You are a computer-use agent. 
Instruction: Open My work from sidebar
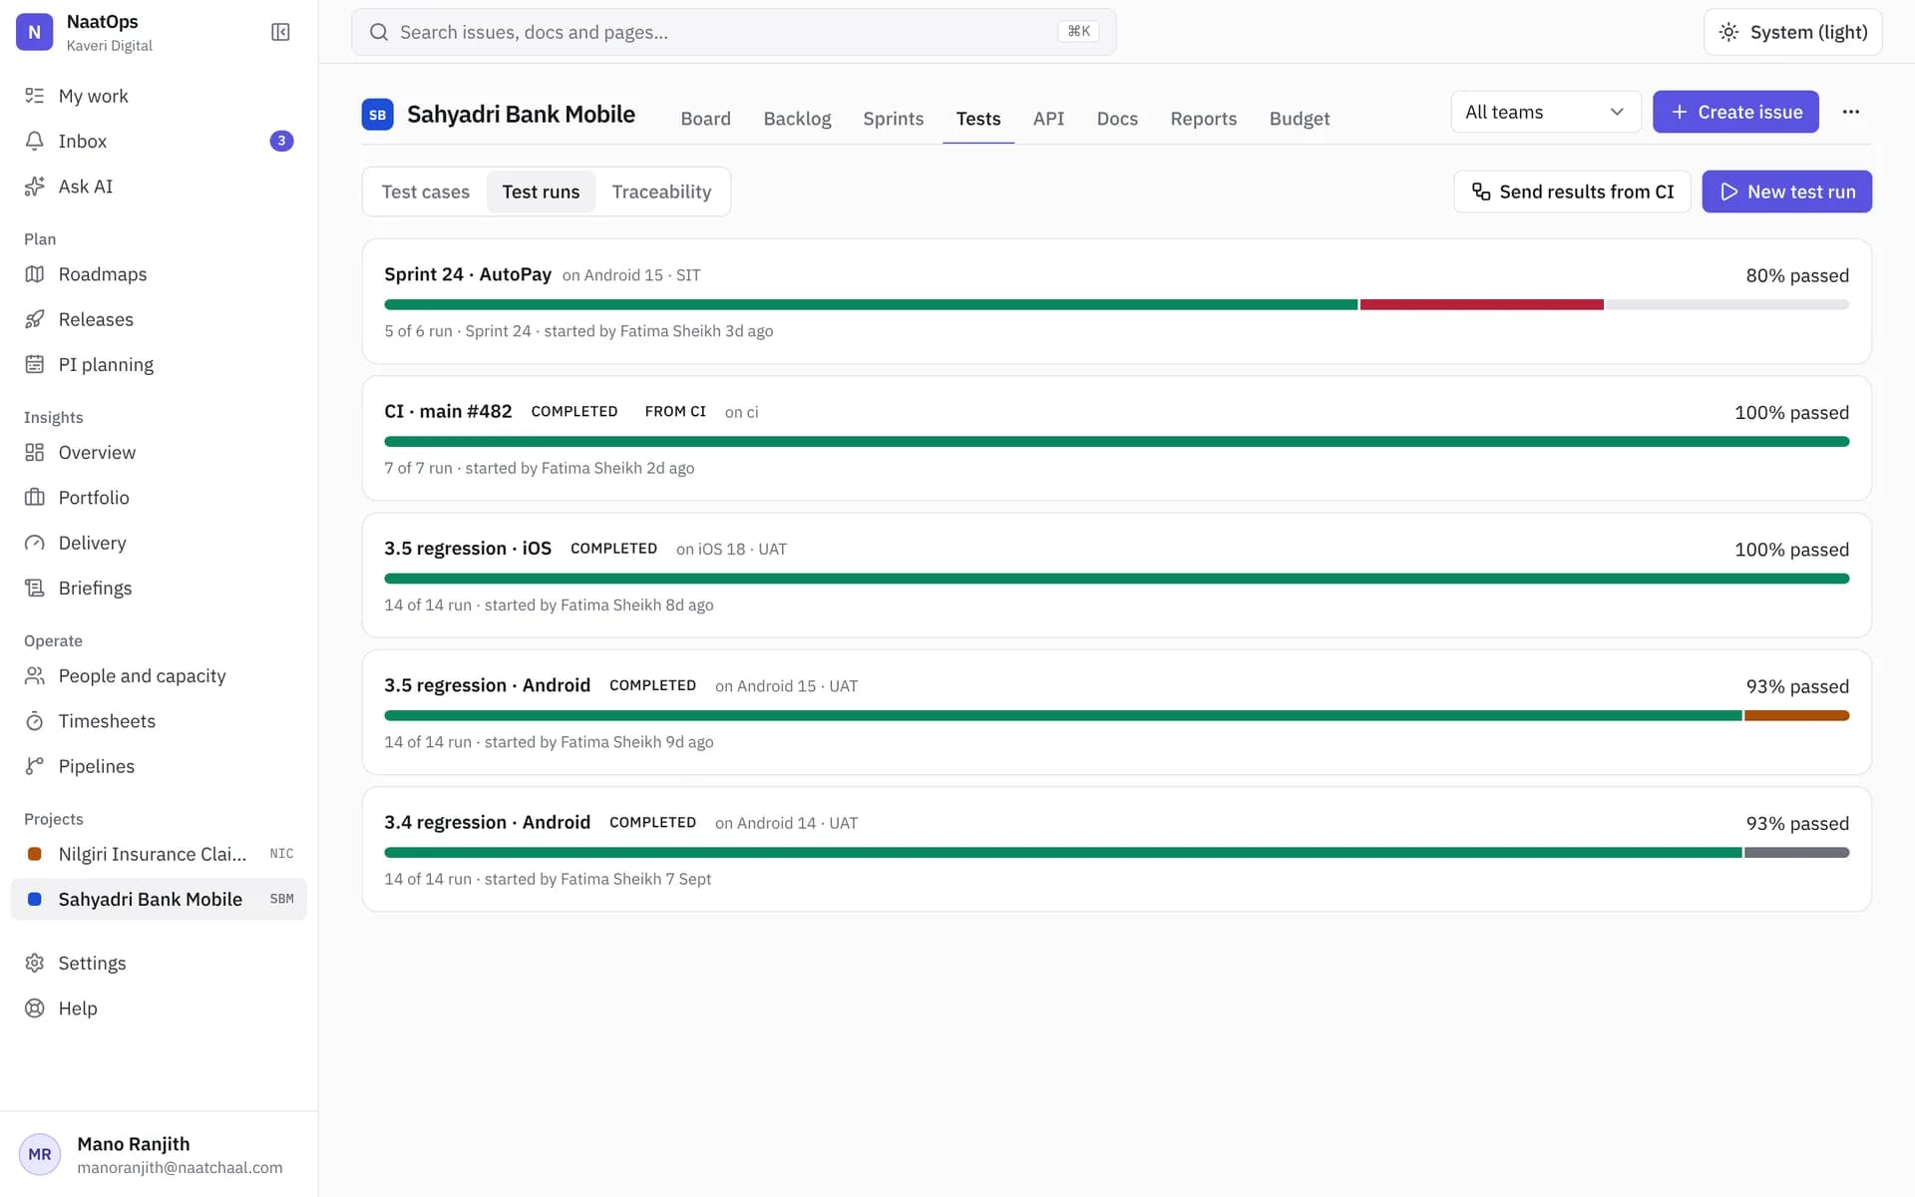(159, 96)
